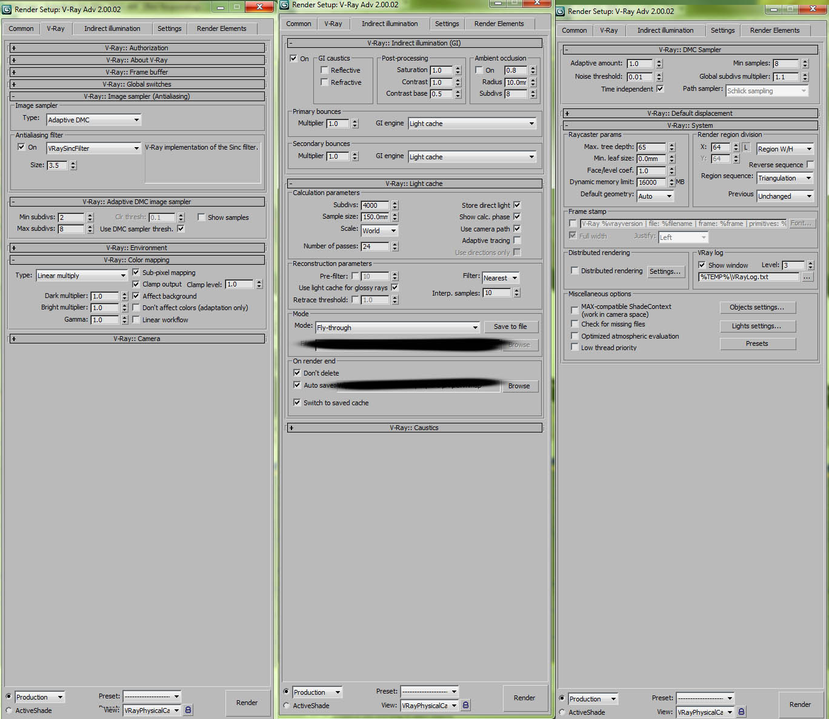Image resolution: width=829 pixels, height=719 pixels.
Task: Click the Save to file button
Action: (511, 326)
